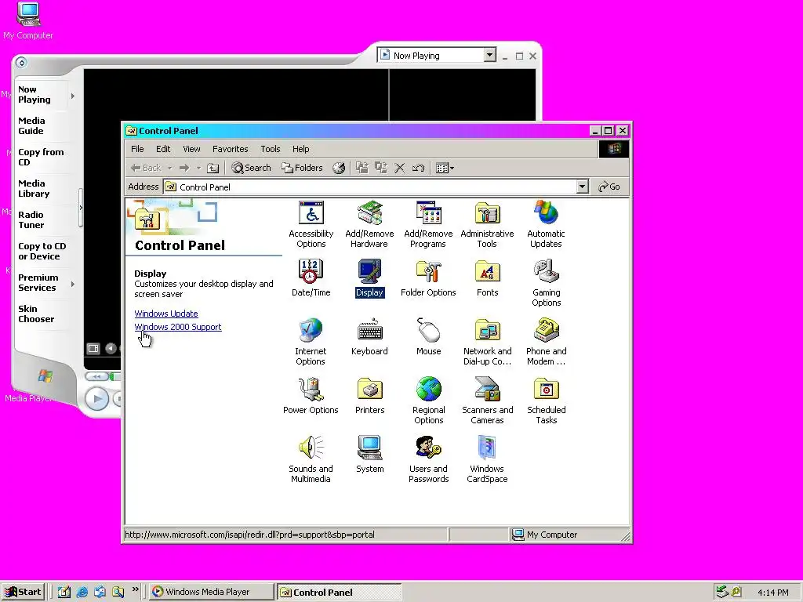Open Sounds and Multimedia applet
Image resolution: width=803 pixels, height=602 pixels.
311,459
